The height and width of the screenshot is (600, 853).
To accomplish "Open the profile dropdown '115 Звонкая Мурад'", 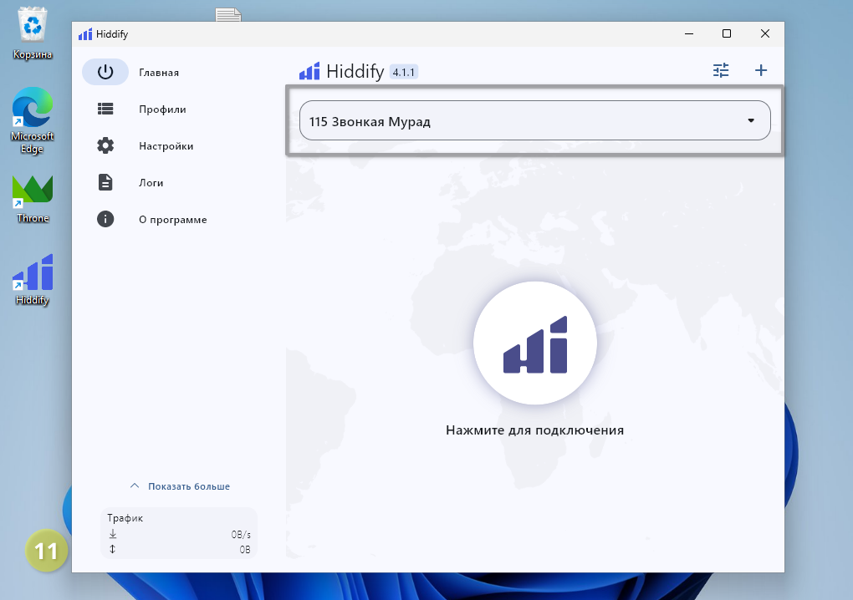I will (x=534, y=120).
